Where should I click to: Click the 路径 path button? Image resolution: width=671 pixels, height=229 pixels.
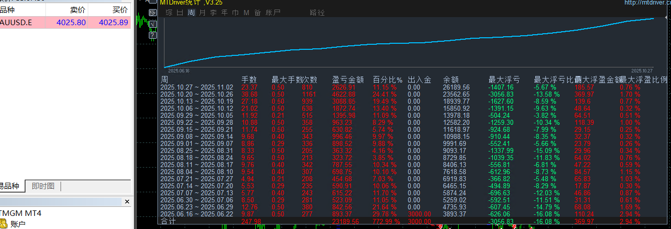(x=317, y=13)
